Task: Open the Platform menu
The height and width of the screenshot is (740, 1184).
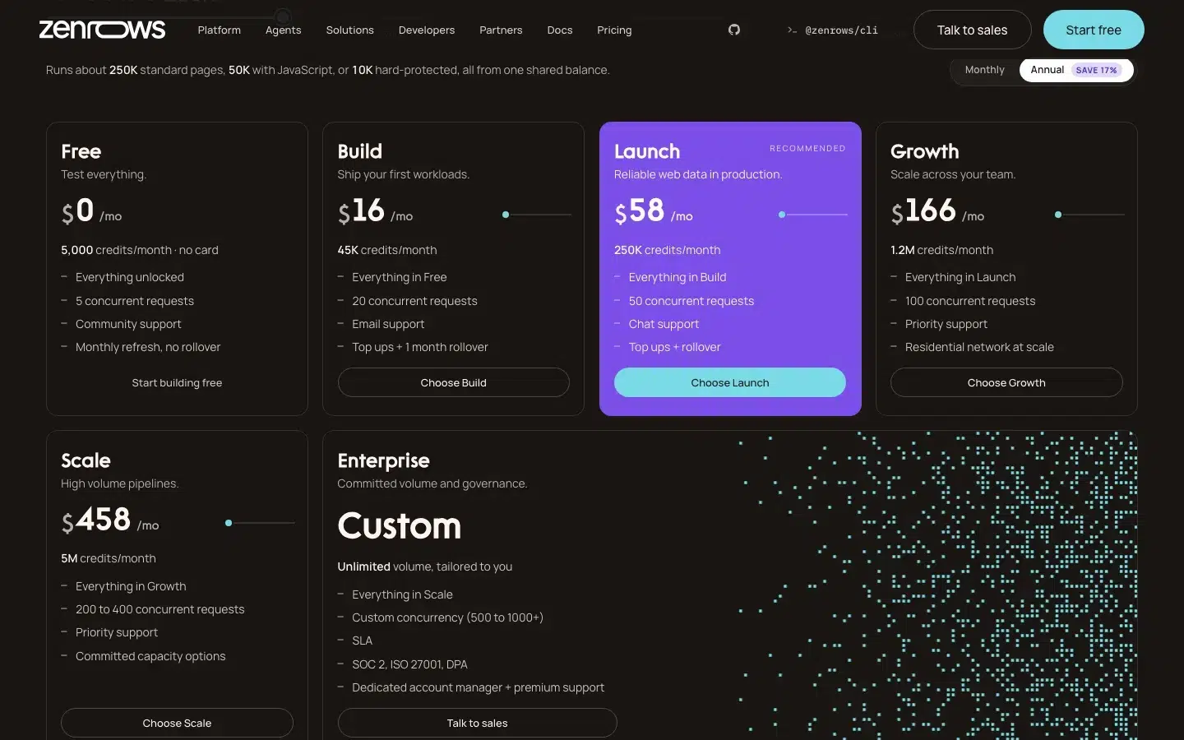Action: [220, 30]
